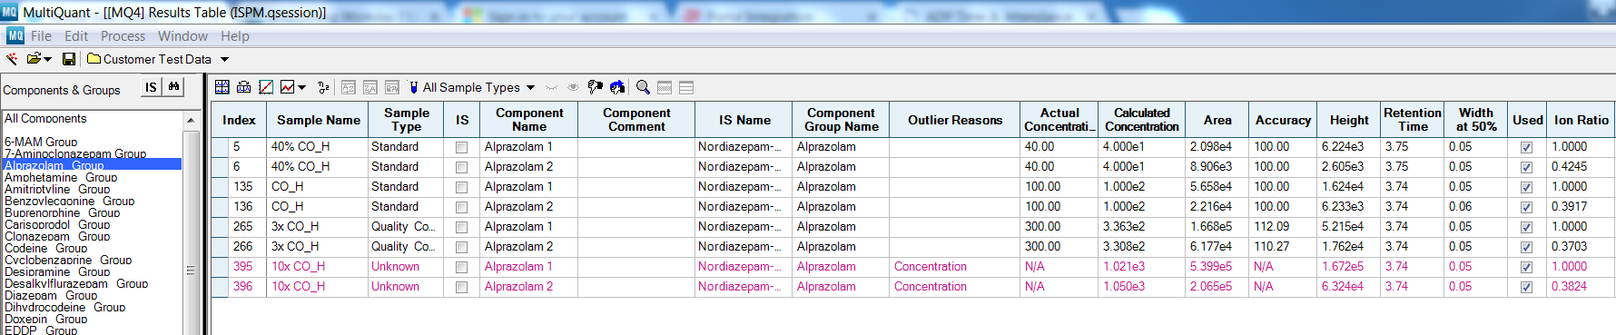Screen dimensions: 1616x335
Task: Click the binoculars find button
Action: coord(174,87)
